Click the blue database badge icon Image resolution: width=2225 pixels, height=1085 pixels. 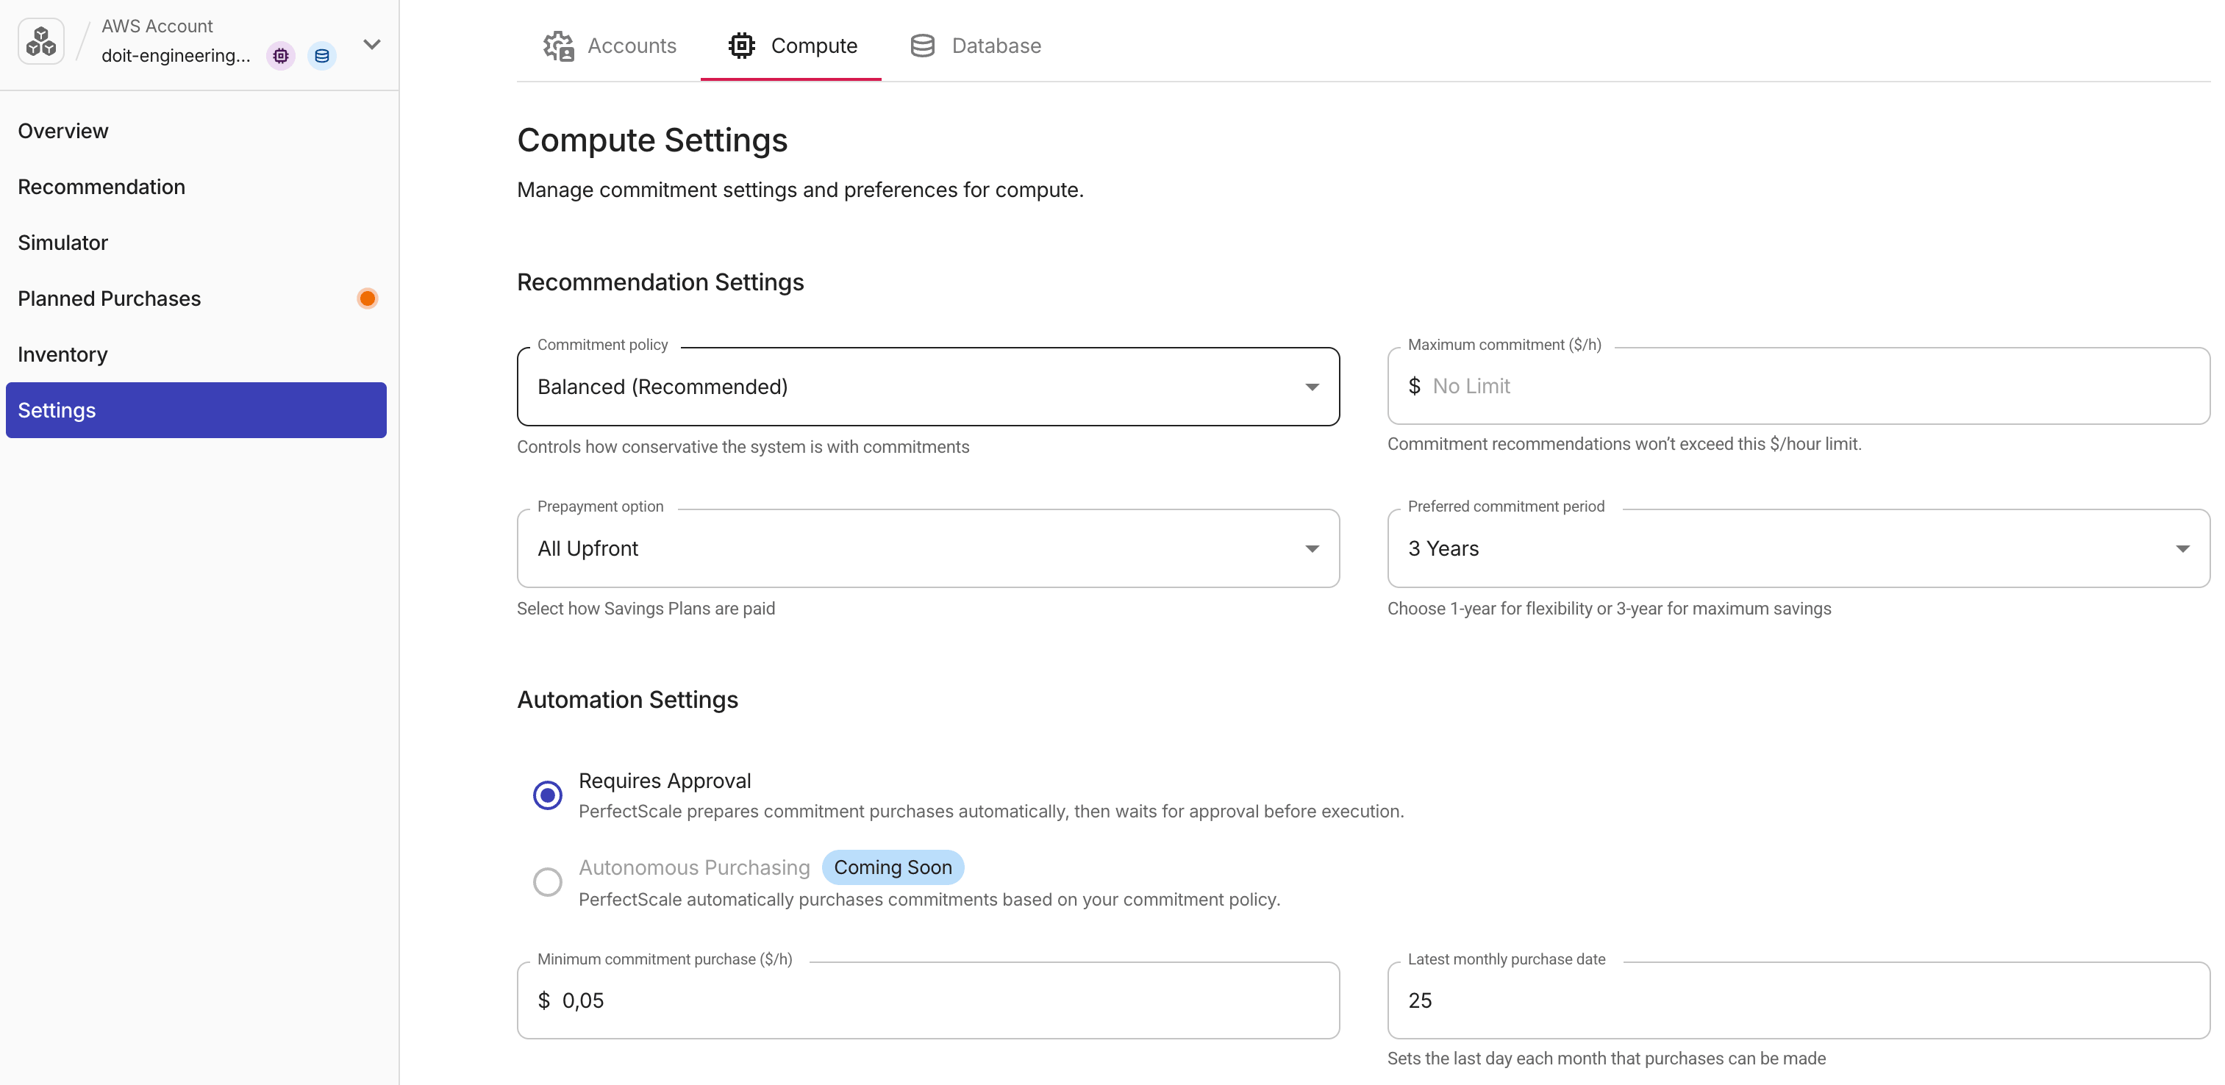point(321,56)
